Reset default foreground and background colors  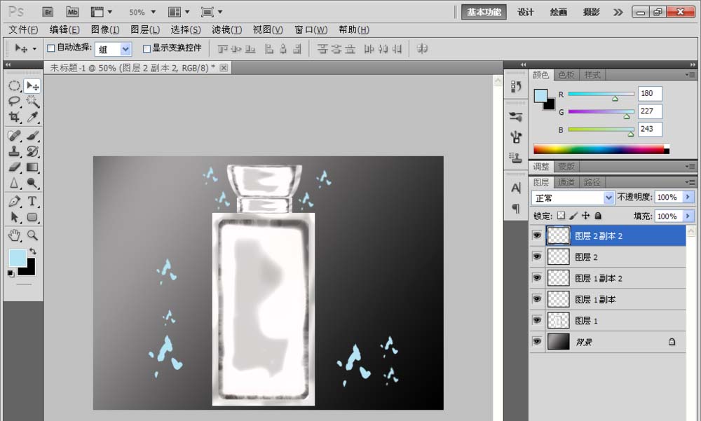[x=11, y=273]
